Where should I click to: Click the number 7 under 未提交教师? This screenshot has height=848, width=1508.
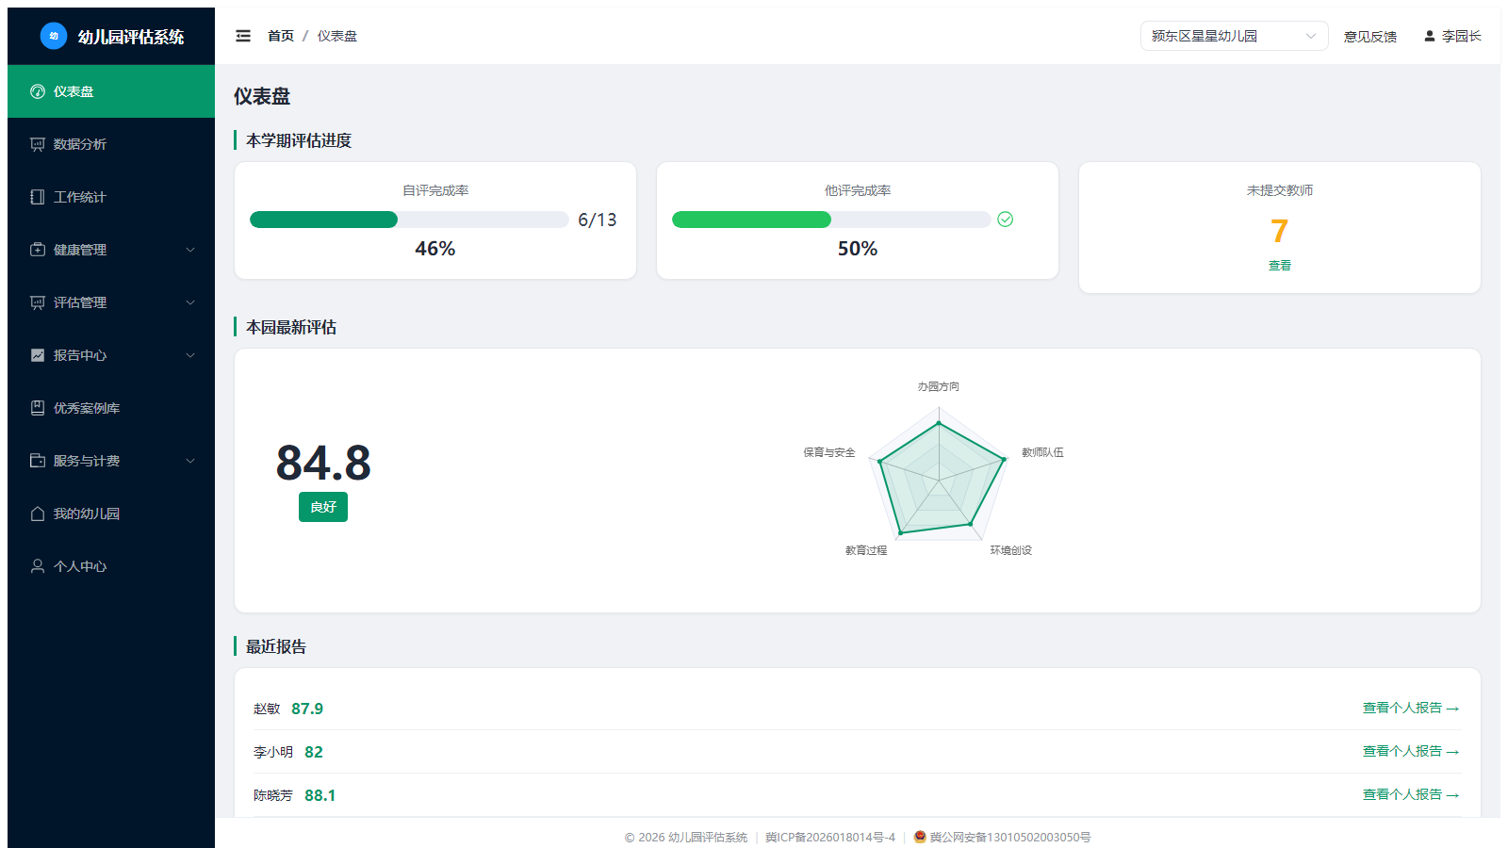(1279, 231)
